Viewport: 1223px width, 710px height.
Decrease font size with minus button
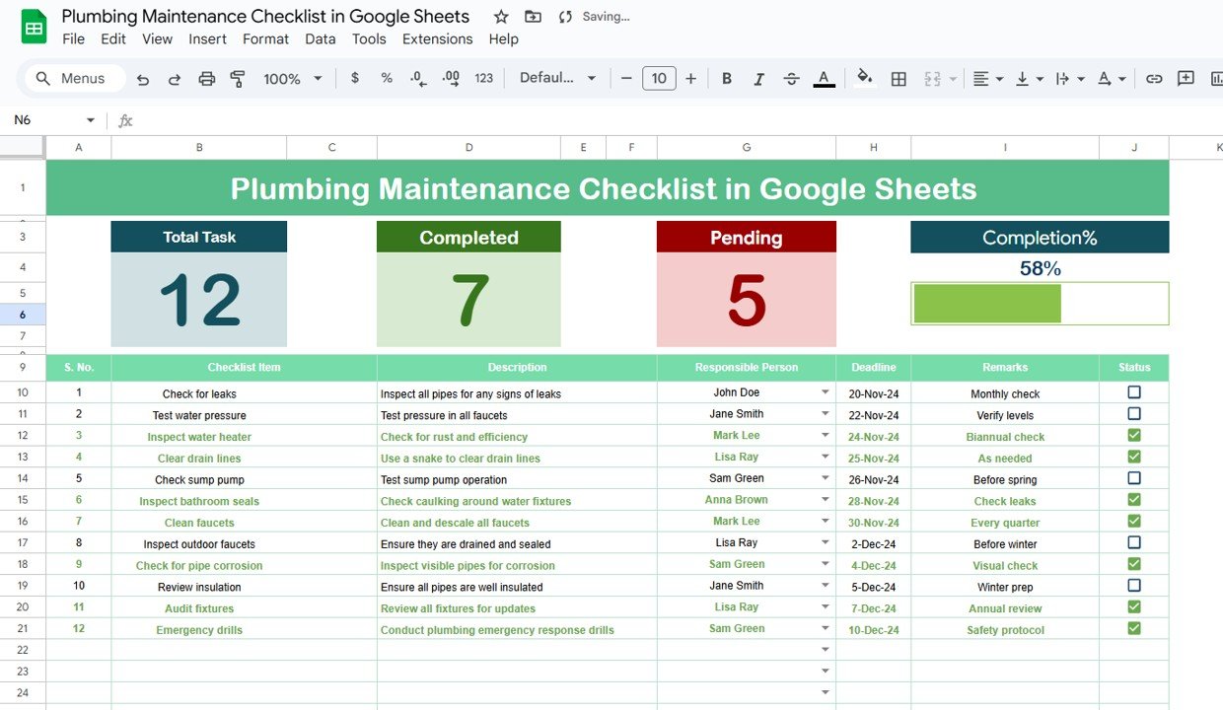[x=626, y=78]
